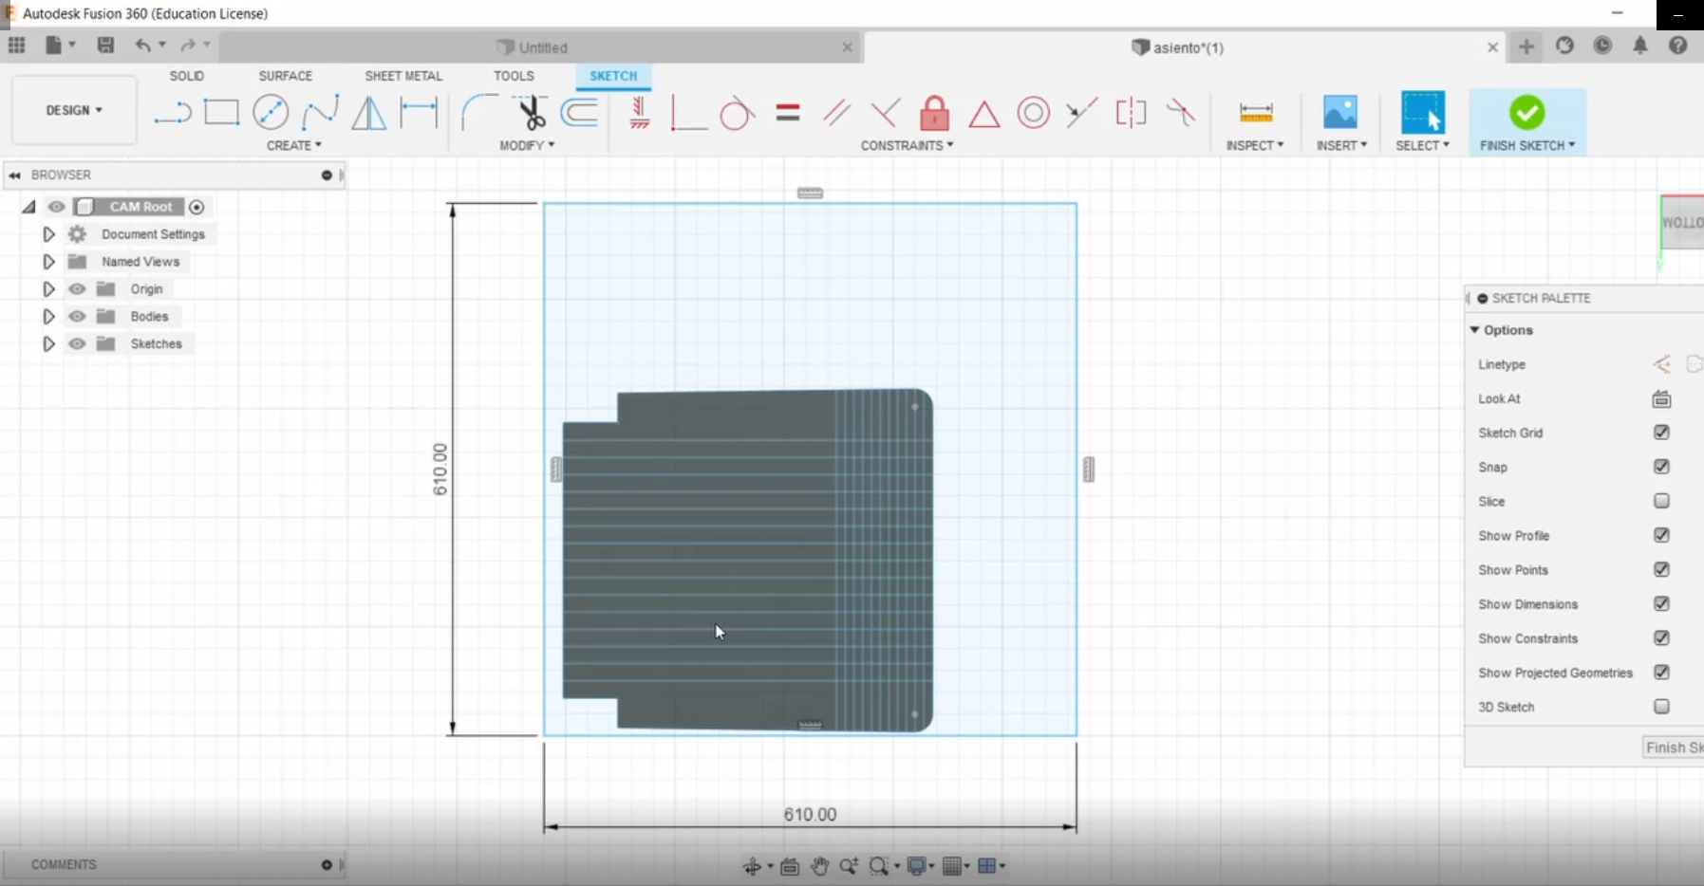This screenshot has height=886, width=1704.
Task: Toggle Show Projected Geometries checkbox
Action: pos(1661,672)
